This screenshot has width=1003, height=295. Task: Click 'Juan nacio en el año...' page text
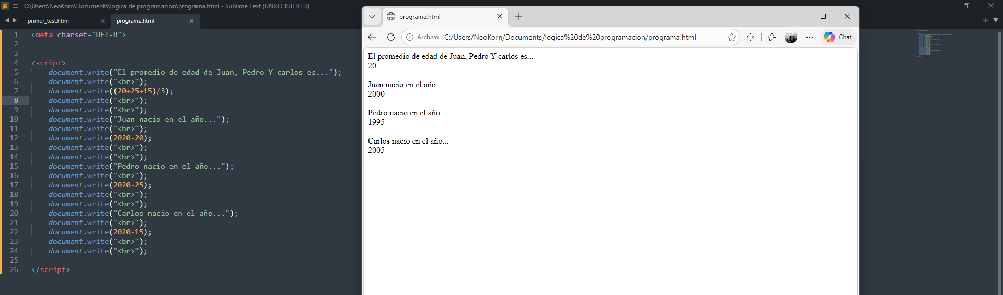(x=405, y=85)
